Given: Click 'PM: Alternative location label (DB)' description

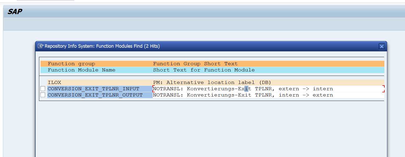Looking at the screenshot, I should (x=212, y=82).
